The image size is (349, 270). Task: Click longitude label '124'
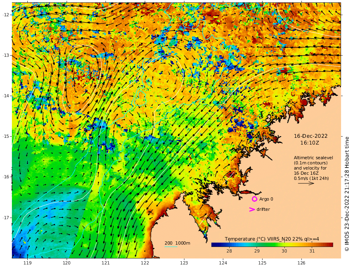coord(223,263)
